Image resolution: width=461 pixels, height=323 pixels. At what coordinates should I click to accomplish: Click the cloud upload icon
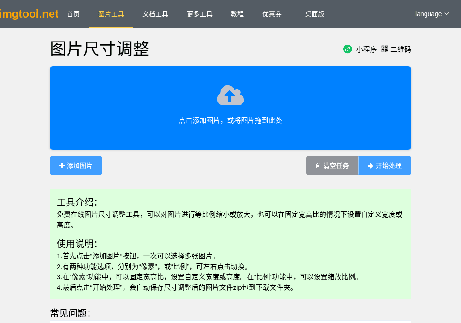point(230,96)
